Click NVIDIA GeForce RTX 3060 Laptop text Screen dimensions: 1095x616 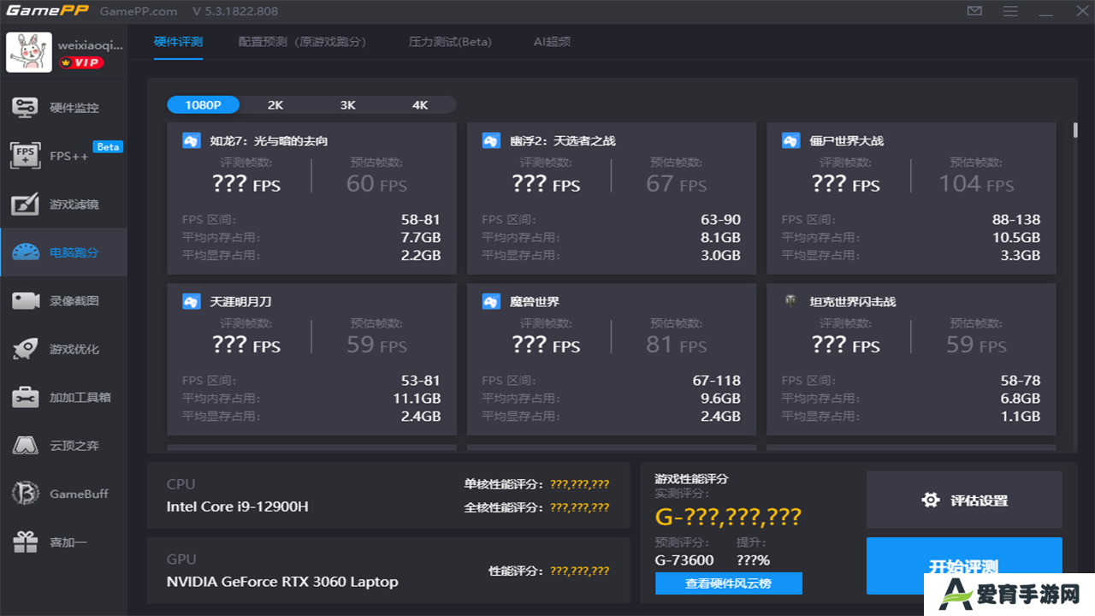click(x=282, y=582)
